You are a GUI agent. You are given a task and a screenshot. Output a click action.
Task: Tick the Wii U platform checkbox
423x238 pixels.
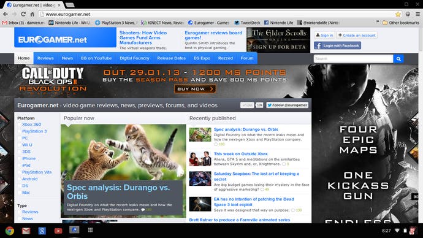pyautogui.click(x=19, y=145)
